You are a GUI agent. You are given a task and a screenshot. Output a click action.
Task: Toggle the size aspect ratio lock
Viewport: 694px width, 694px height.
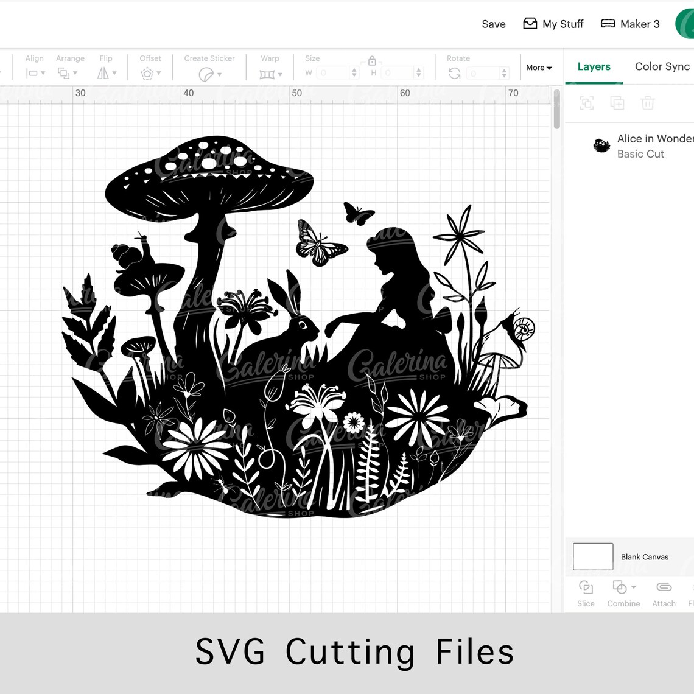372,60
